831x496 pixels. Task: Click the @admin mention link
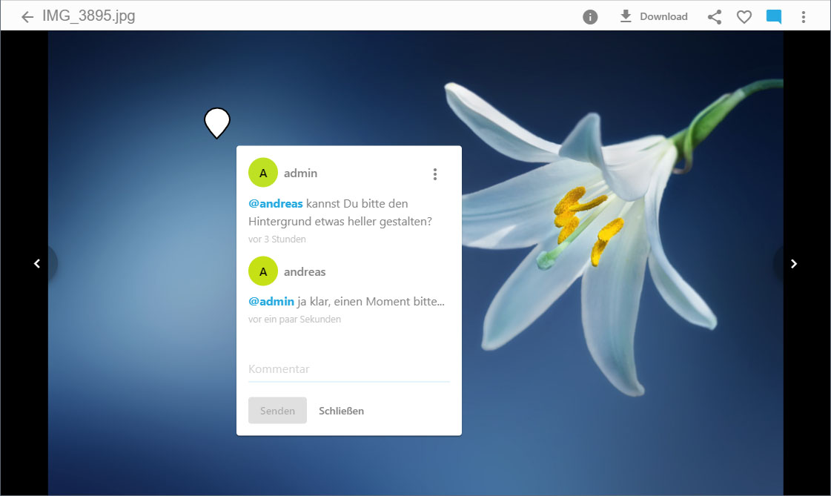(271, 302)
